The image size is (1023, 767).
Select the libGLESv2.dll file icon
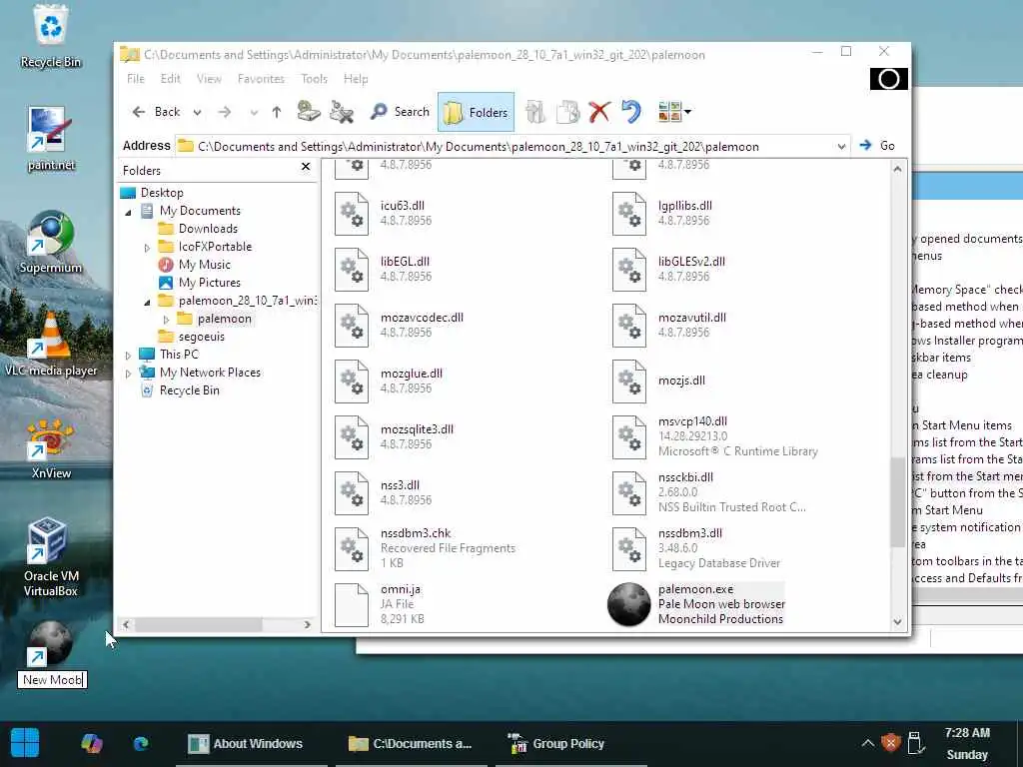(x=629, y=270)
